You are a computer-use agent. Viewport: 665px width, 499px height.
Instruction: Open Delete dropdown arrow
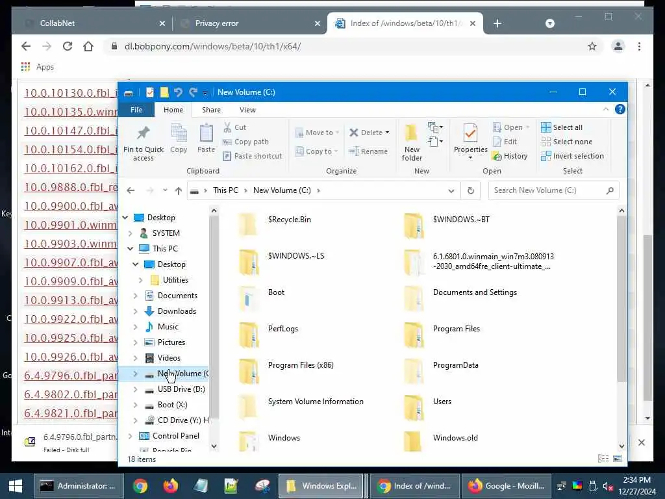pos(387,133)
